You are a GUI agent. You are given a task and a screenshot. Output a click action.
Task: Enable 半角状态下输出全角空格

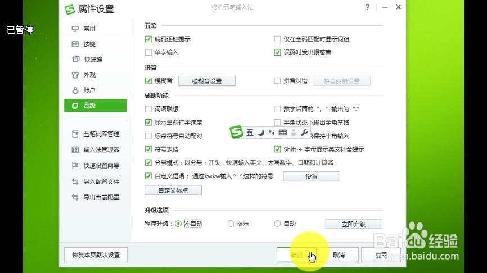pyautogui.click(x=277, y=122)
